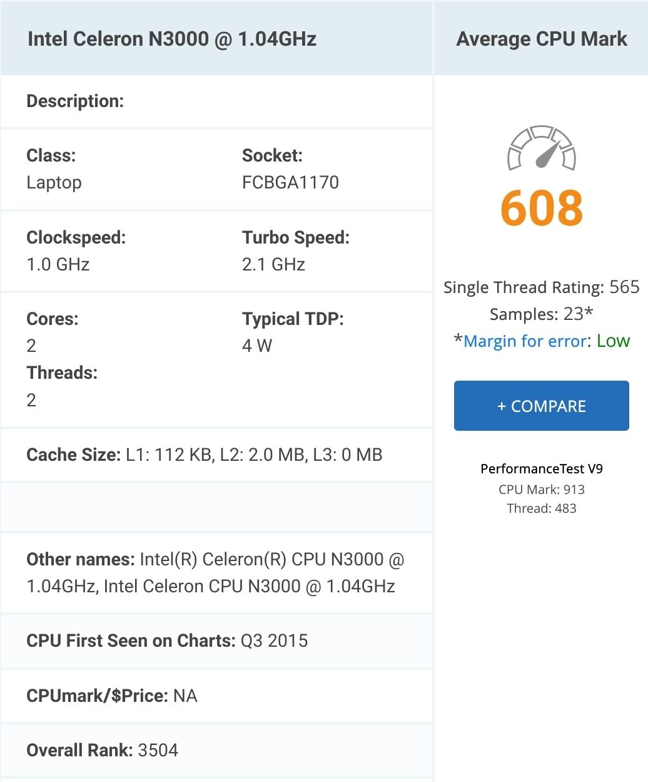Click the Class Laptop value
This screenshot has height=782, width=648.
point(54,182)
